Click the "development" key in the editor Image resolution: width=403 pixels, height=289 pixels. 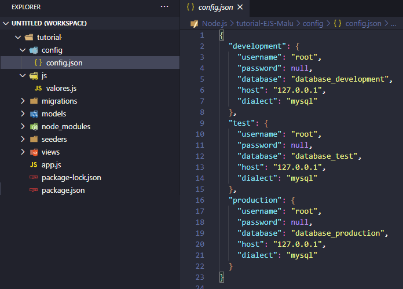point(257,46)
